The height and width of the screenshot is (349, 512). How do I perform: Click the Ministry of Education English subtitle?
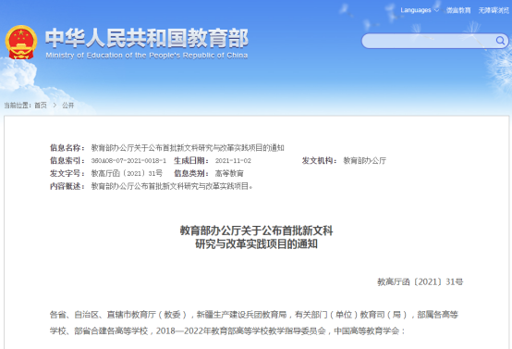tap(147, 56)
